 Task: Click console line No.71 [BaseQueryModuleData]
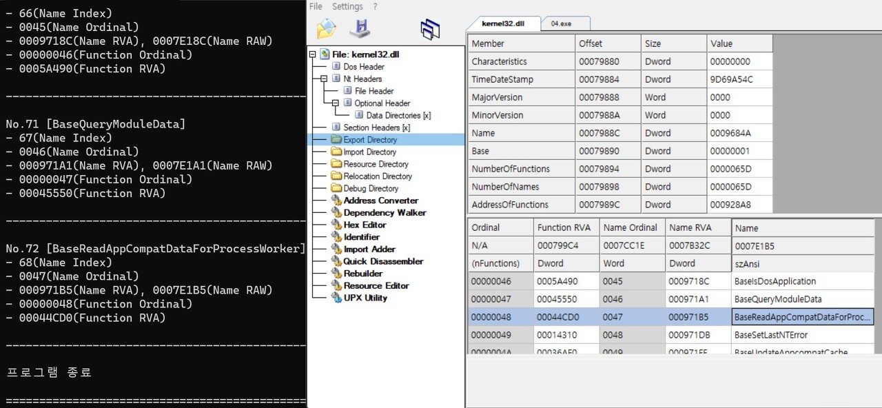pos(95,124)
